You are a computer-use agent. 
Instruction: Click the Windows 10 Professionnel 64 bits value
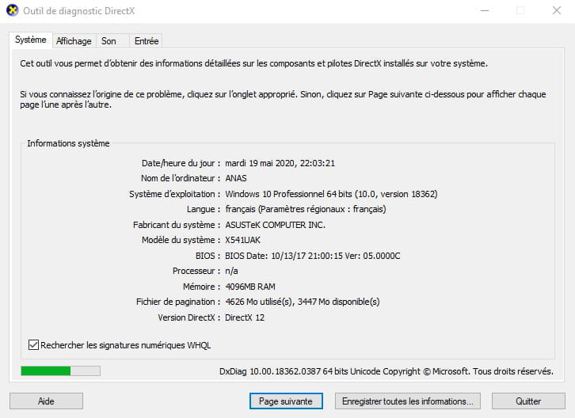pos(331,194)
